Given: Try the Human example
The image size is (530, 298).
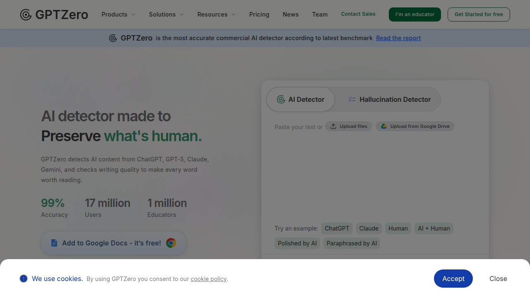Looking at the screenshot, I should click(x=398, y=228).
